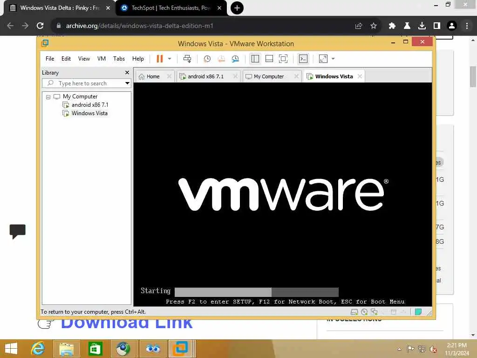The height and width of the screenshot is (358, 477).
Task: Open a new browser tab
Action: (x=237, y=8)
